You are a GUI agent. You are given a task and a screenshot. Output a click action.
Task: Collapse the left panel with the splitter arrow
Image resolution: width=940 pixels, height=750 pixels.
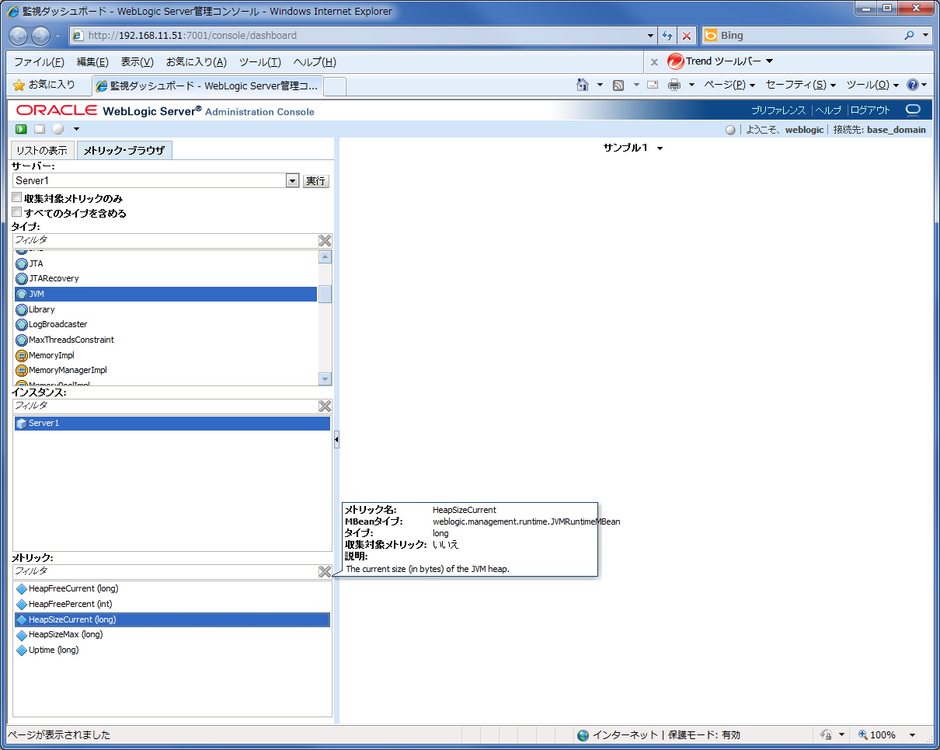pos(336,440)
